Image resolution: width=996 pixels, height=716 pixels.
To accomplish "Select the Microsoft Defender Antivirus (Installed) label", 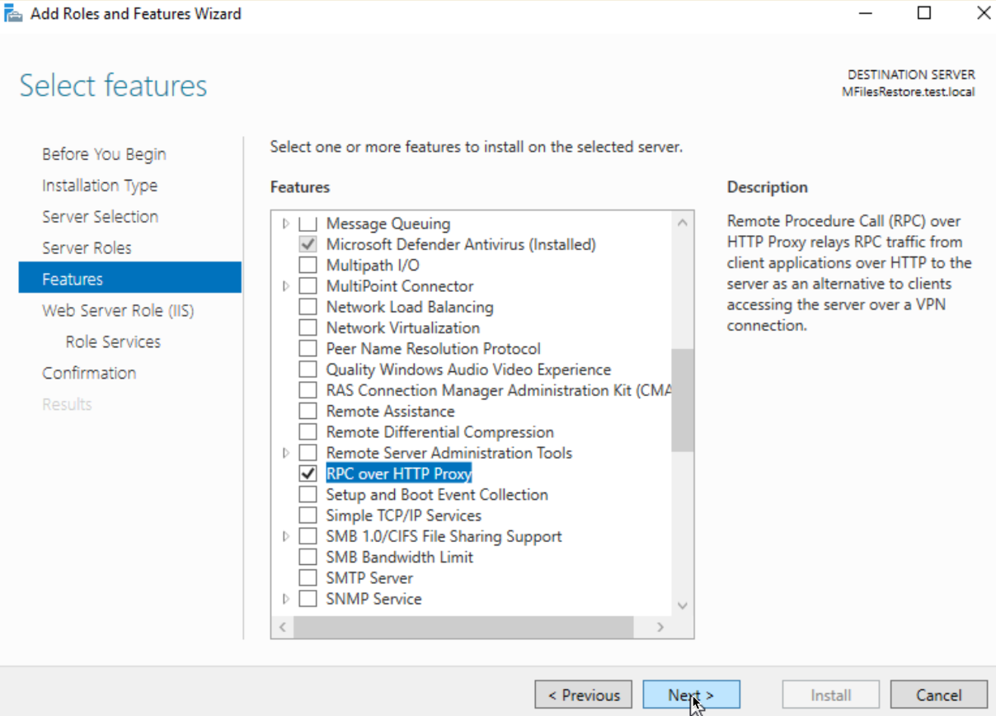I will (x=461, y=244).
